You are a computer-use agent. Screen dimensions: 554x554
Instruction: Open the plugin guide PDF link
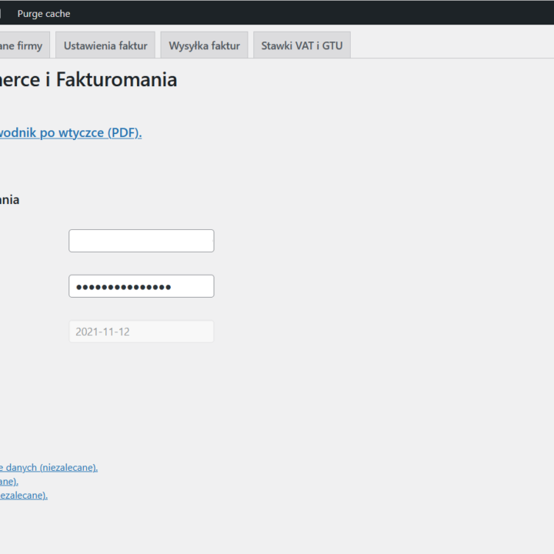[x=69, y=132]
